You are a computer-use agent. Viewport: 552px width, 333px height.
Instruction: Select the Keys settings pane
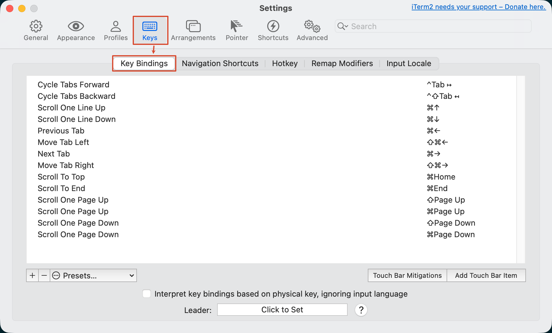tap(150, 31)
